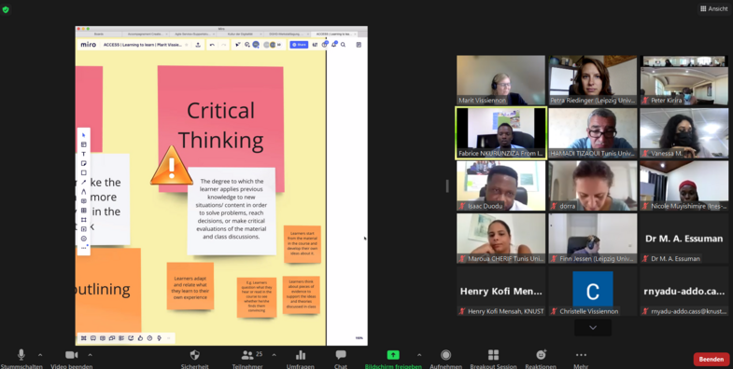Expand audio options arrow beside microphone

click(x=40, y=355)
